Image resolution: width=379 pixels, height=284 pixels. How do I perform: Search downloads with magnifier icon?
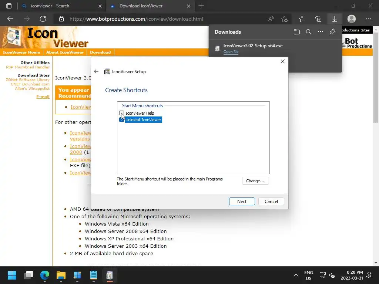309,32
